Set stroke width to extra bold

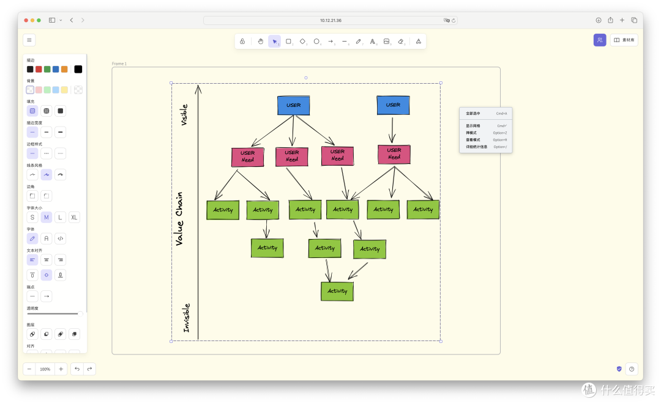(x=60, y=132)
